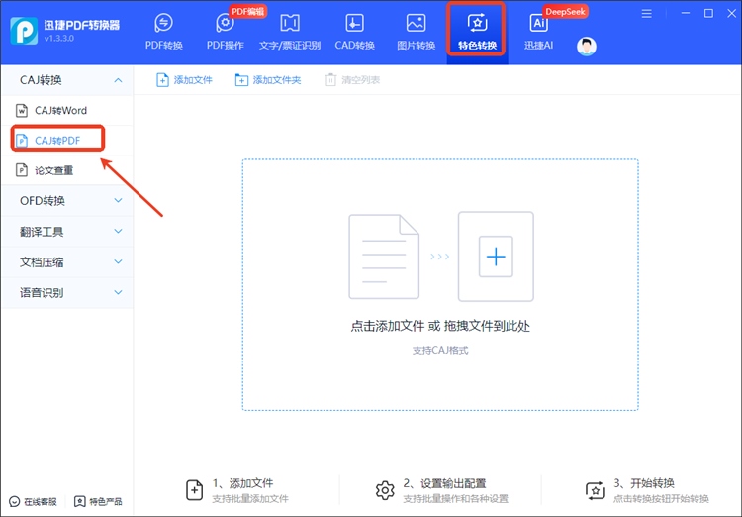This screenshot has width=742, height=517.
Task: Open 特色产品 featured products
Action: tap(98, 501)
